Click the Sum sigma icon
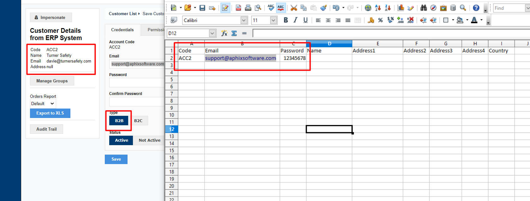Screen dimensions: 530x201 click(x=234, y=33)
